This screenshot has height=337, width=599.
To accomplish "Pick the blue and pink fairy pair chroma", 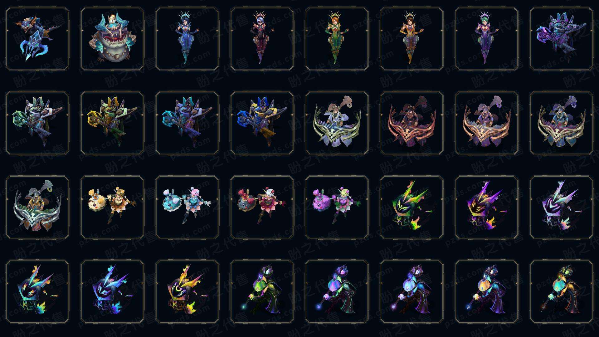I will click(x=187, y=207).
